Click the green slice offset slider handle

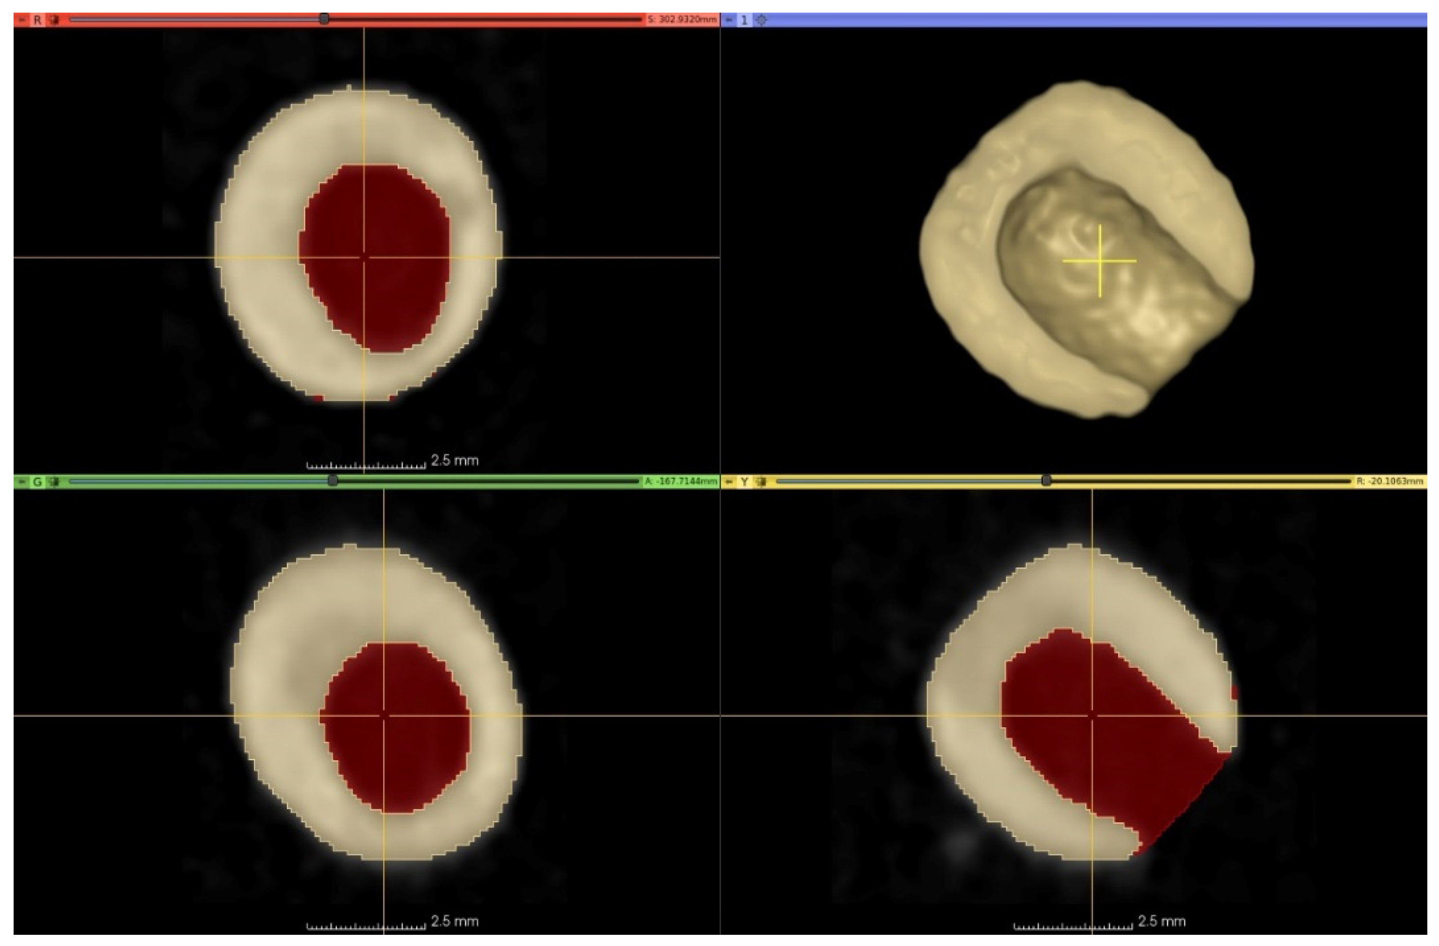click(x=333, y=481)
